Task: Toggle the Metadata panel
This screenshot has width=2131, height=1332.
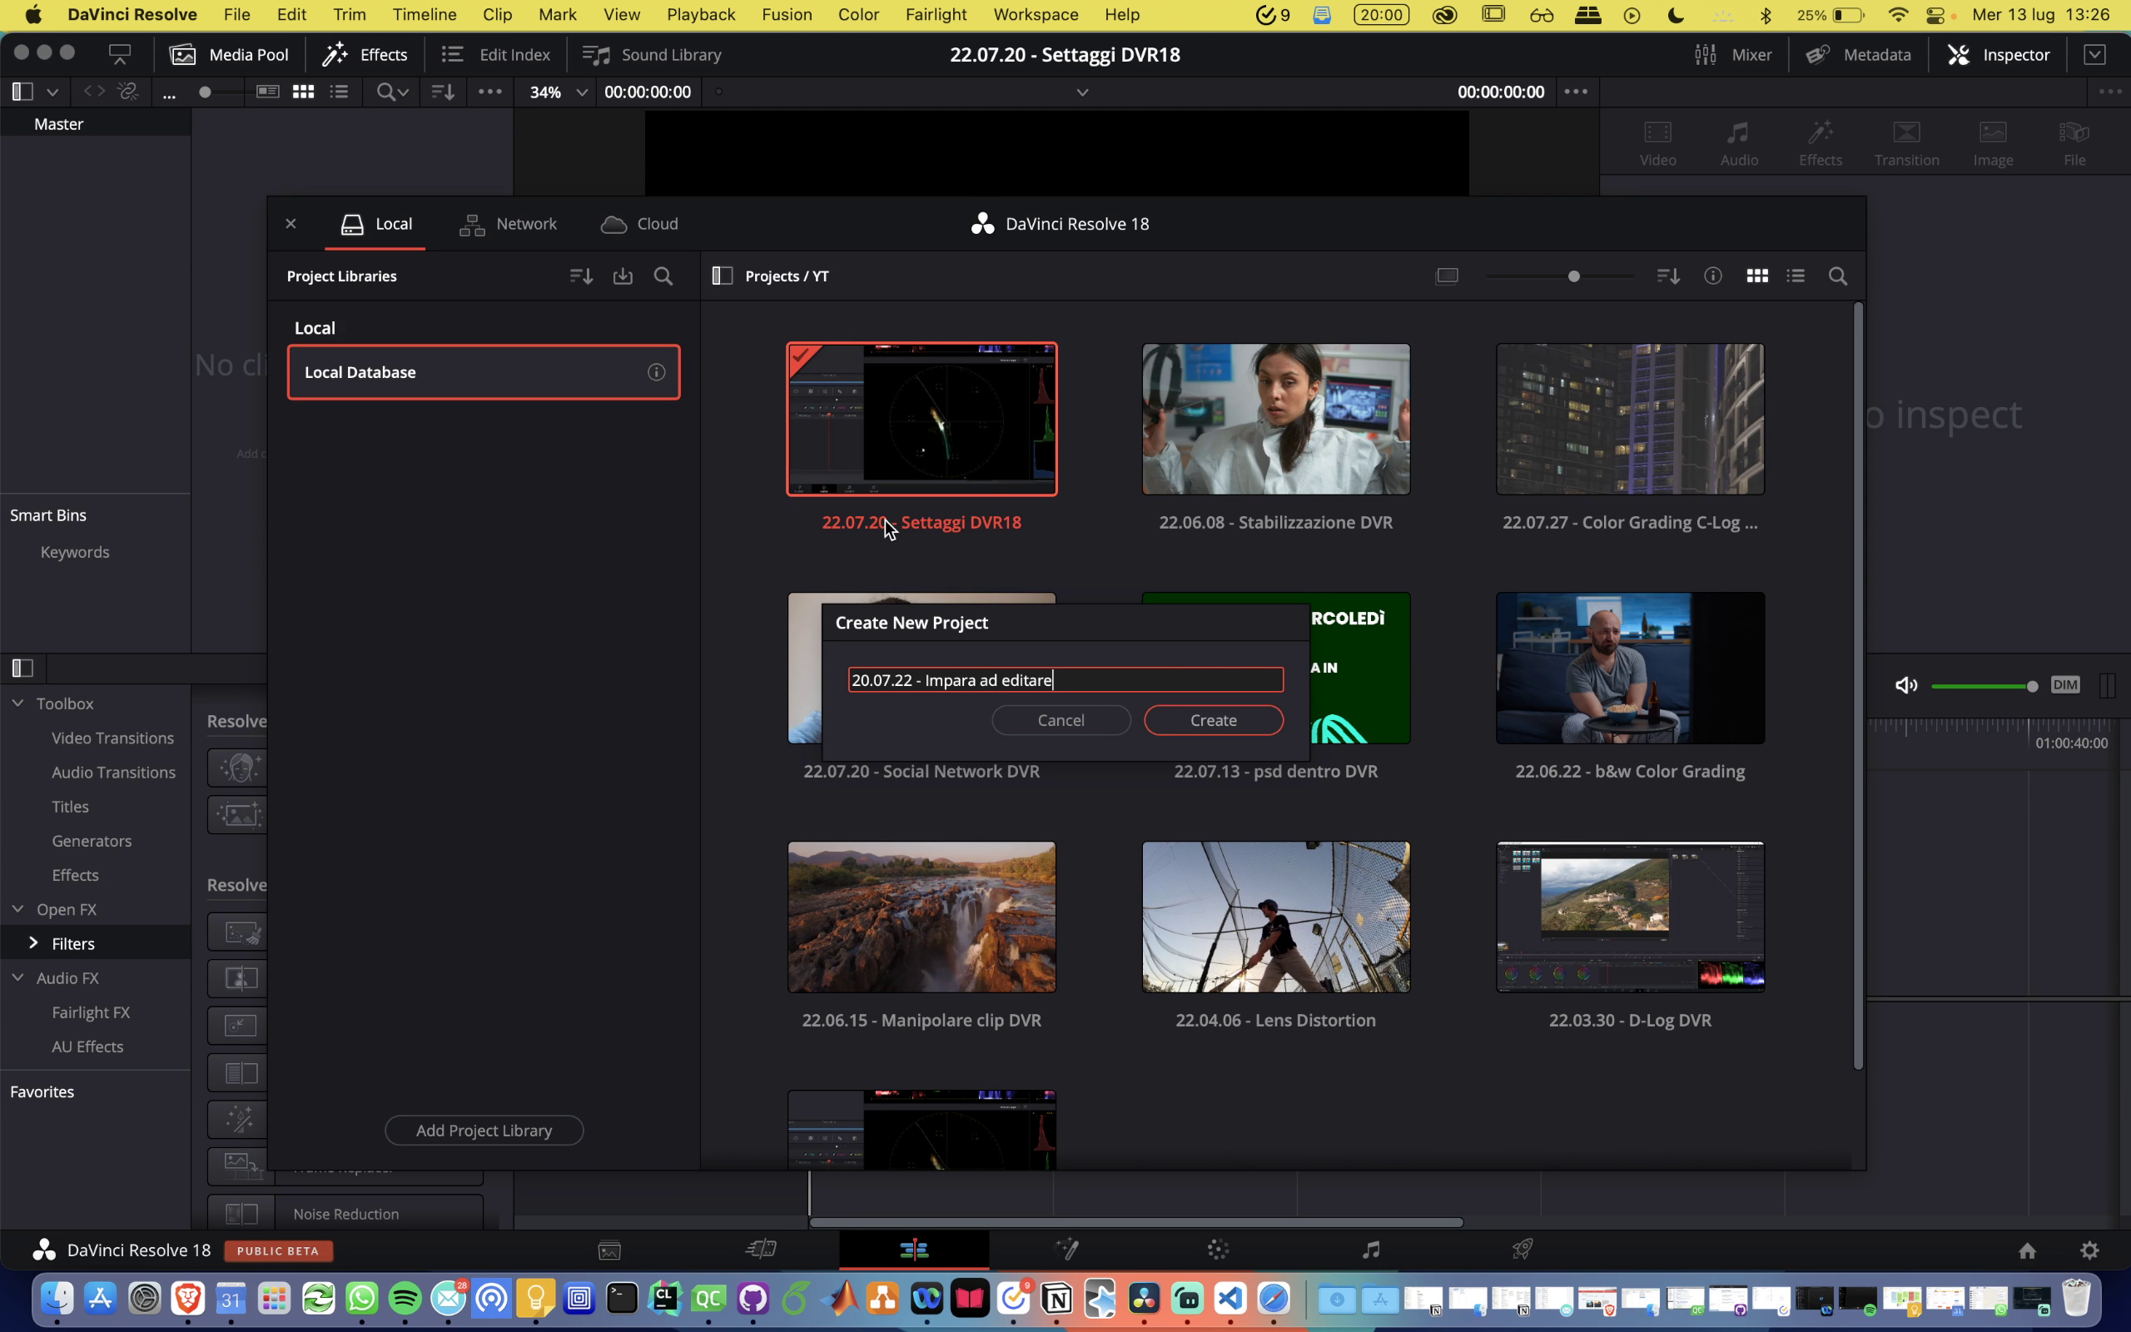Action: click(x=1858, y=55)
